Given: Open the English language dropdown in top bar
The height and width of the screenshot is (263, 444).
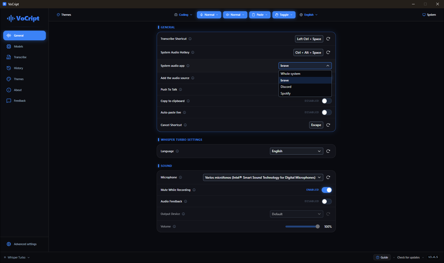Looking at the screenshot, I should (309, 15).
